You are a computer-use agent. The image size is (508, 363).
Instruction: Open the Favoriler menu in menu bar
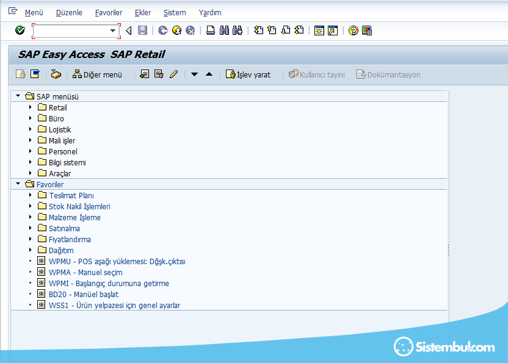tap(109, 13)
